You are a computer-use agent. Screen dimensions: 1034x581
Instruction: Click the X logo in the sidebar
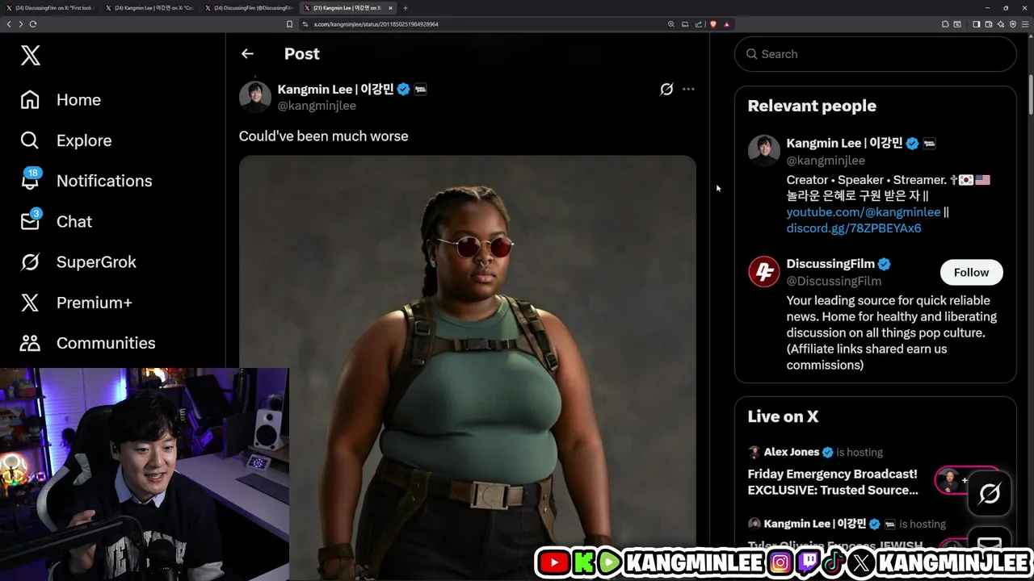(x=30, y=55)
